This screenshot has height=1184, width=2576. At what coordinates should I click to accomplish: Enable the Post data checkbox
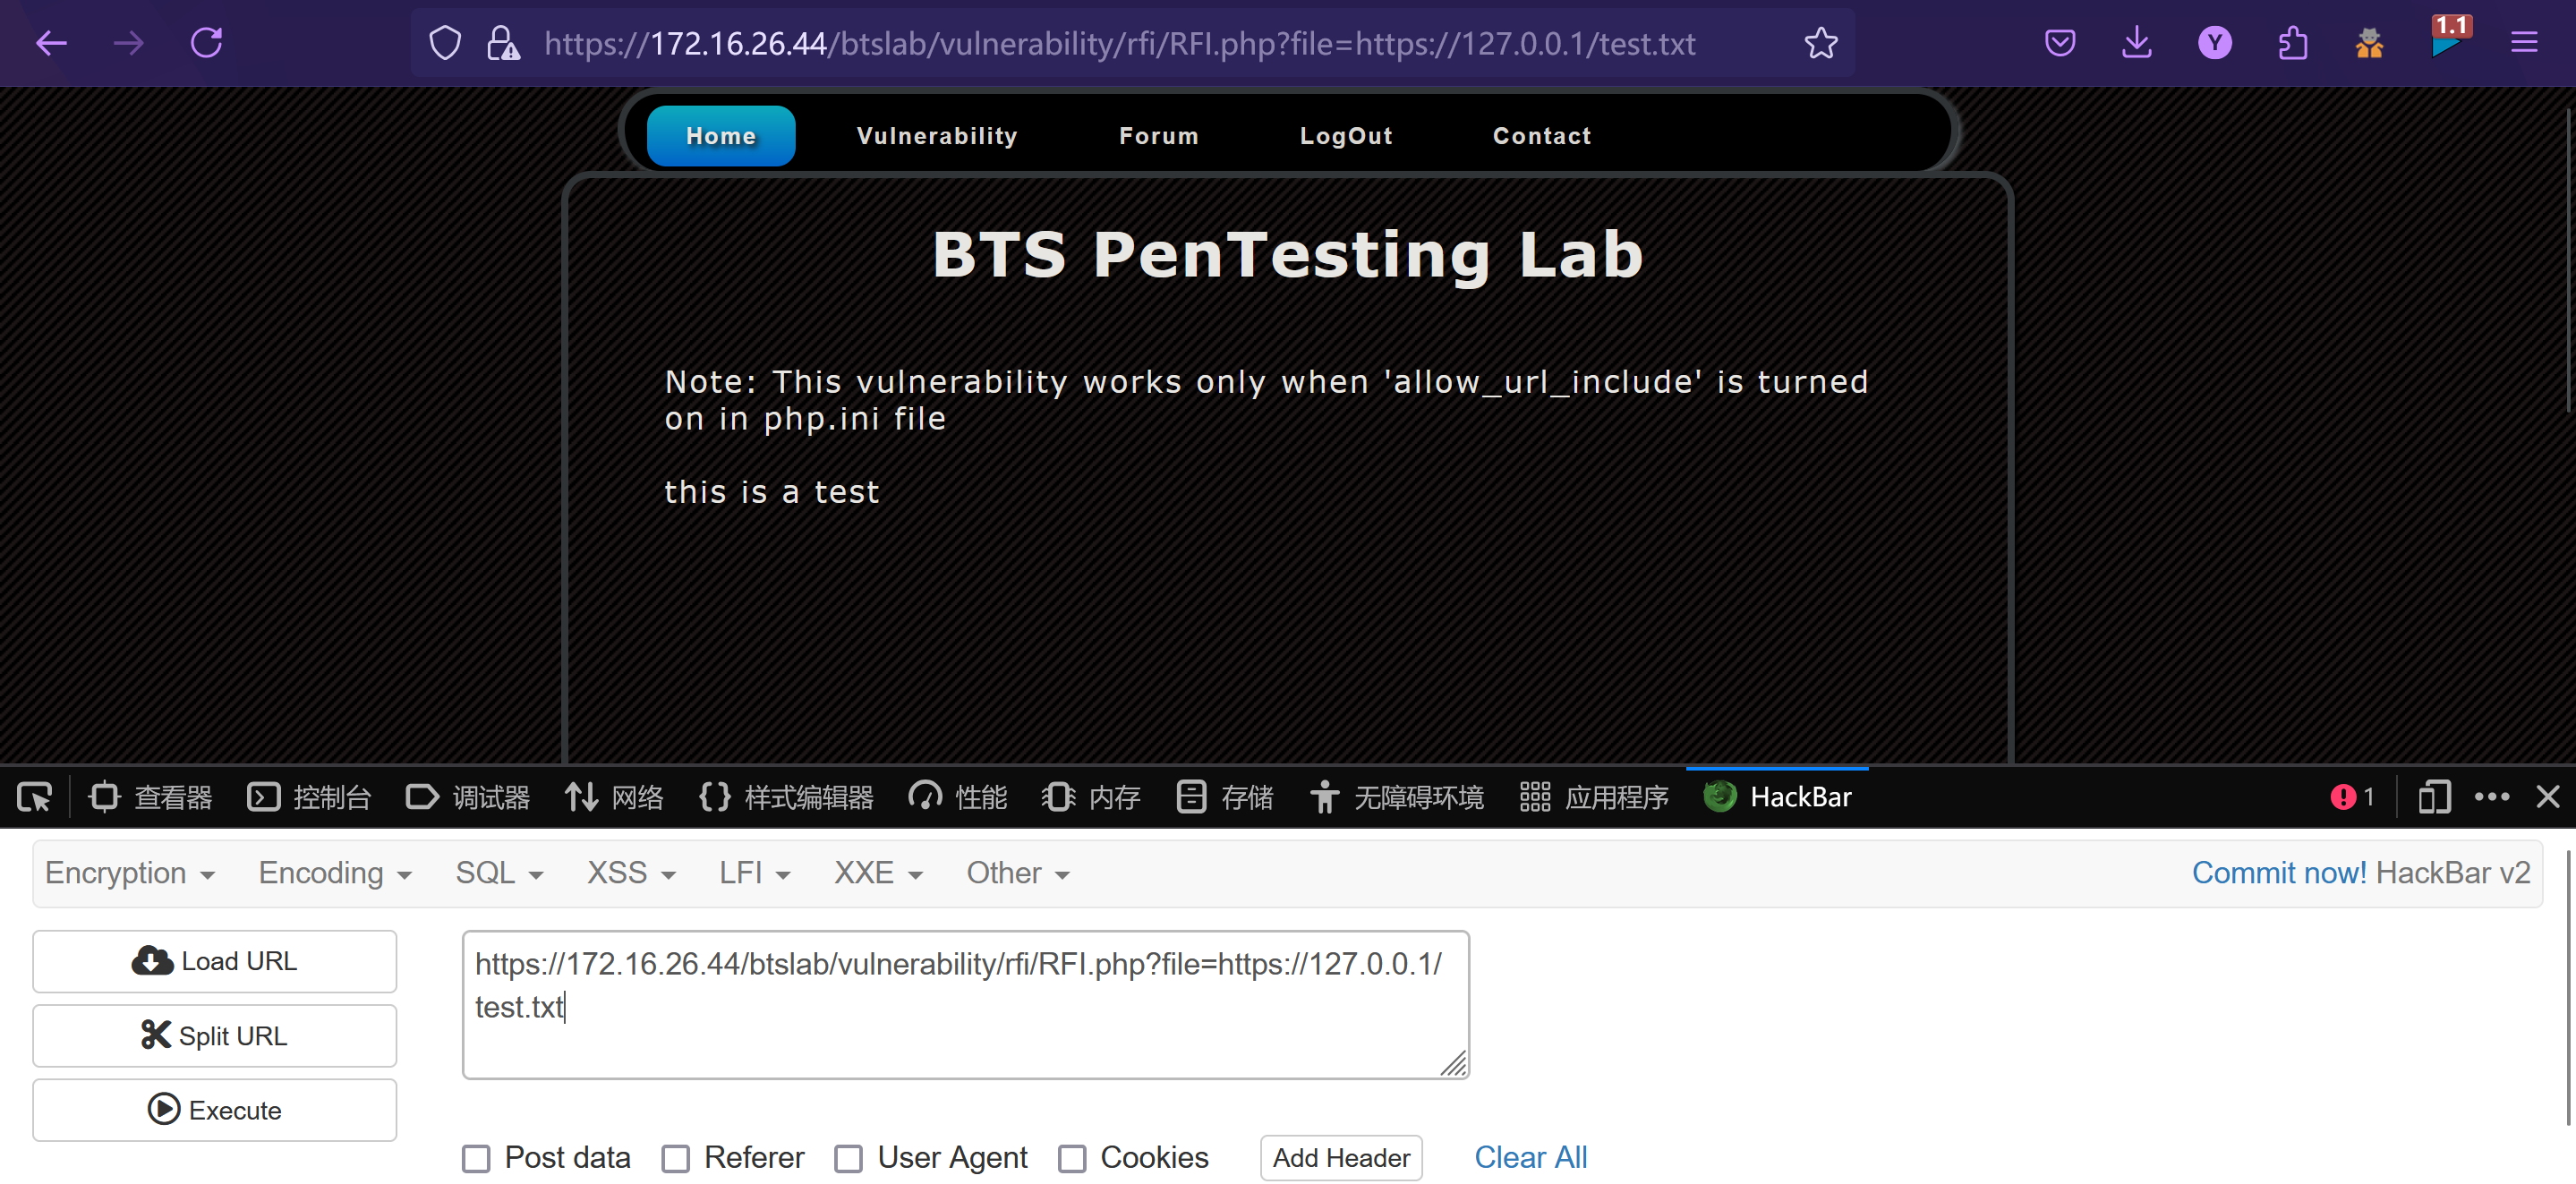(x=476, y=1159)
